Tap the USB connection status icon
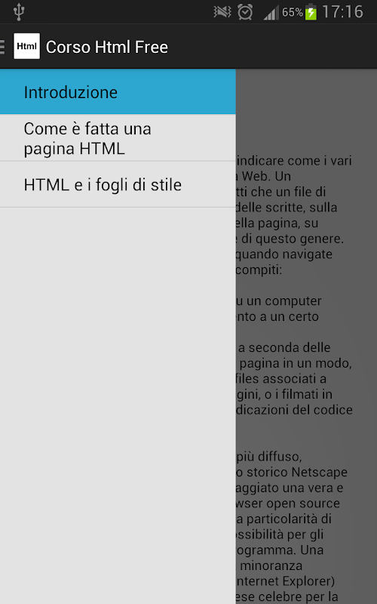This screenshot has height=604, width=377. (18, 12)
